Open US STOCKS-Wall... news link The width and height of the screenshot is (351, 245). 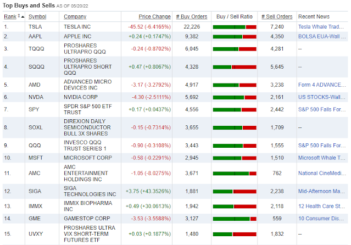click(322, 97)
